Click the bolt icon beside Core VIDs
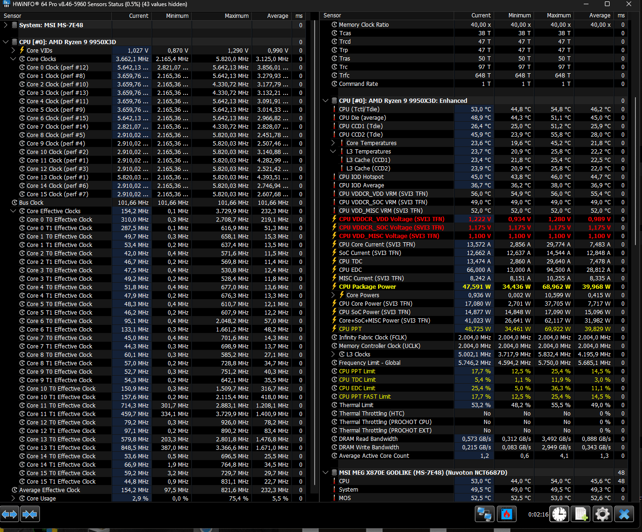The image size is (642, 532). tap(22, 50)
